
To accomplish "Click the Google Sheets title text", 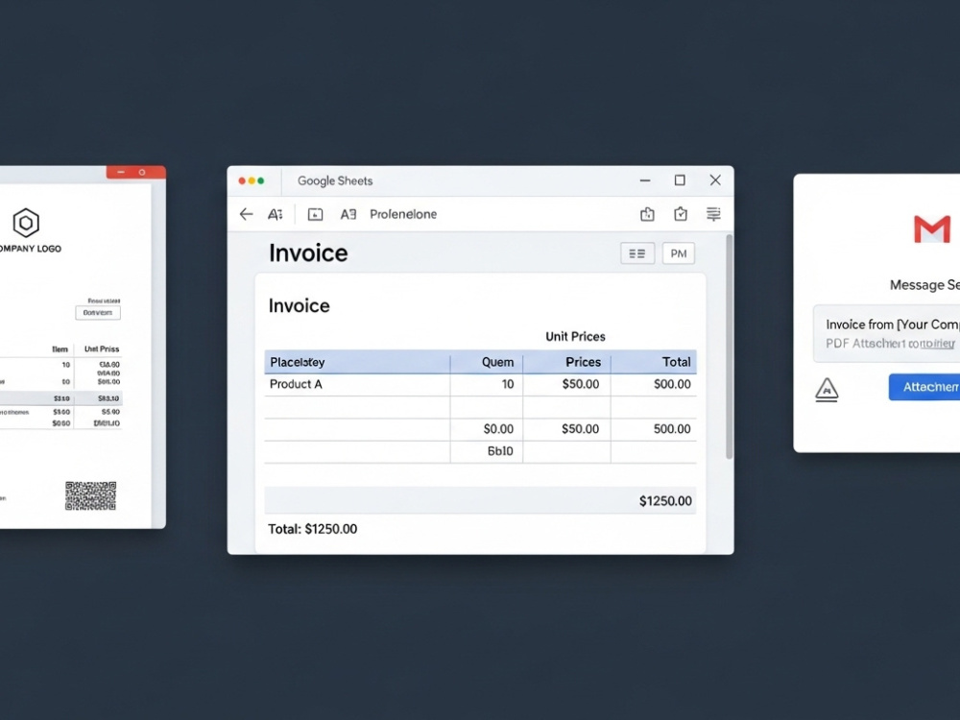I will (335, 180).
